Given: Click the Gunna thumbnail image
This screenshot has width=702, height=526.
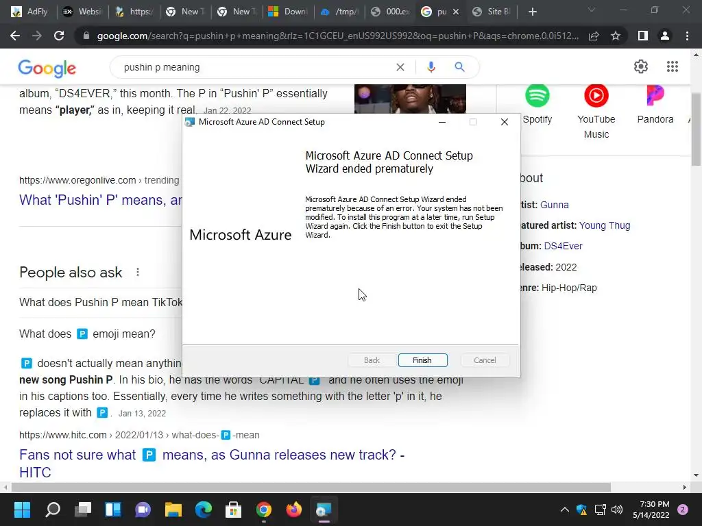Looking at the screenshot, I should coord(410,99).
